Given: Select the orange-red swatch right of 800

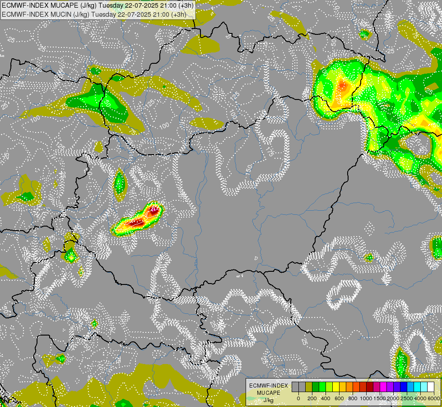Looking at the screenshot, I should point(356,387).
